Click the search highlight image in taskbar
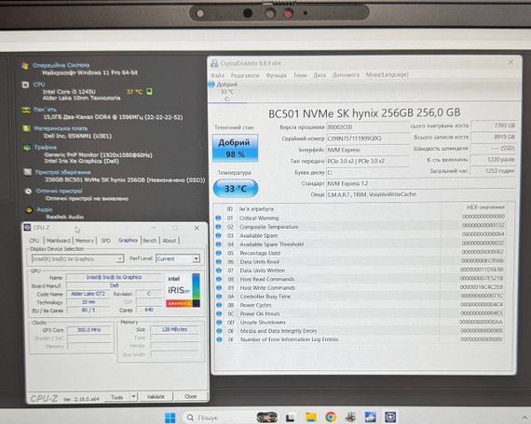This screenshot has height=424, width=531. (267, 417)
